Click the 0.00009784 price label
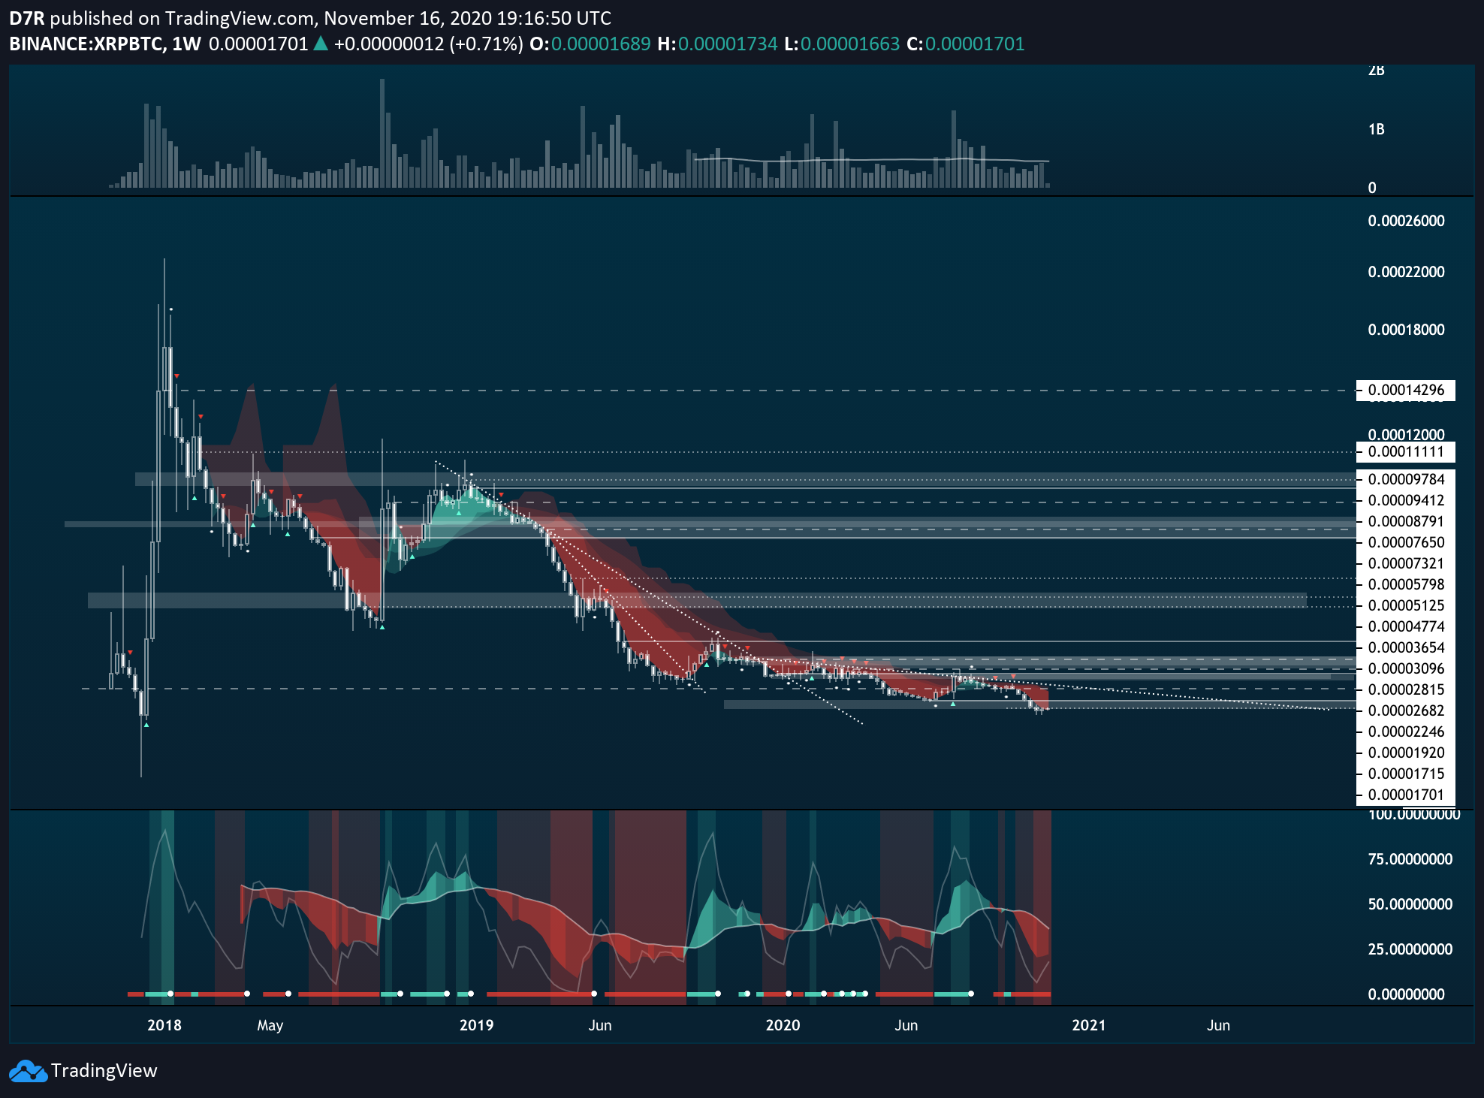 [x=1406, y=479]
